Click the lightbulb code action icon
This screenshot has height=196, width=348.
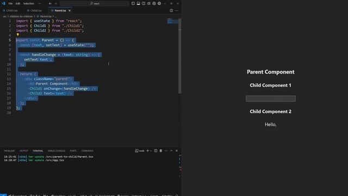[x=18, y=35]
